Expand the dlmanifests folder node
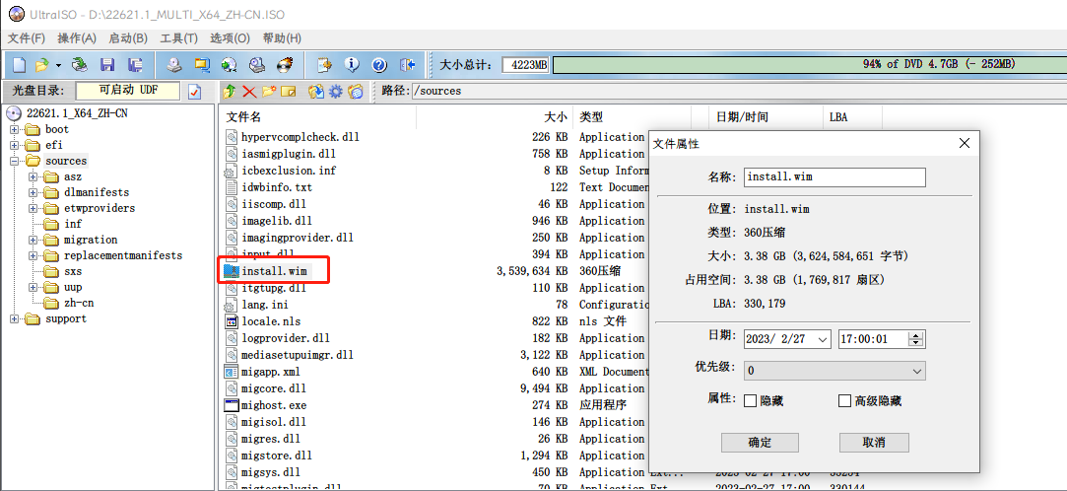Viewport: 1067px width, 491px height. [33, 192]
